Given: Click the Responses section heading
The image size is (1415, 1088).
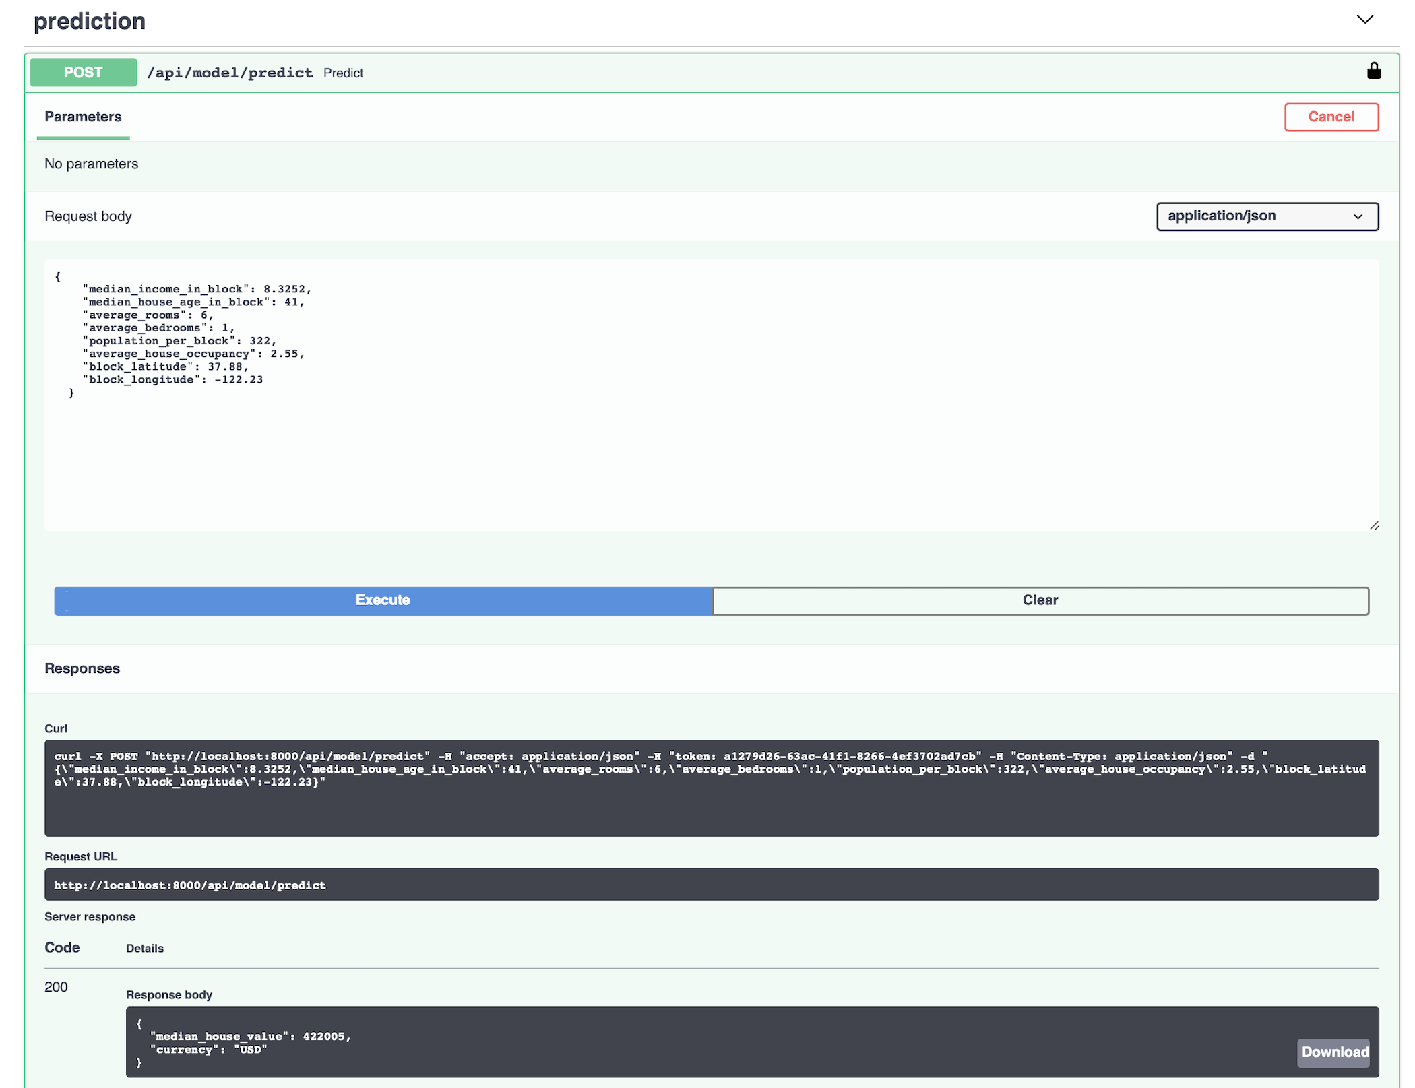Looking at the screenshot, I should (x=82, y=668).
